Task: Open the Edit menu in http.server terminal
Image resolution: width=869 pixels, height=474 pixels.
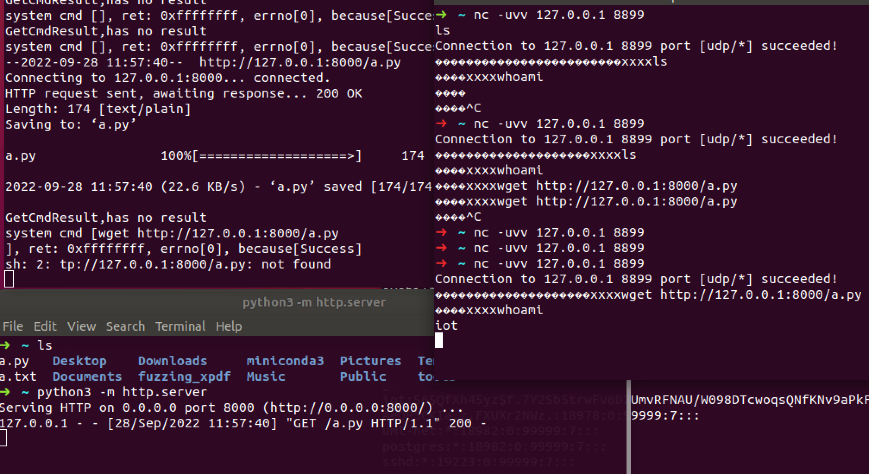Action: [45, 326]
